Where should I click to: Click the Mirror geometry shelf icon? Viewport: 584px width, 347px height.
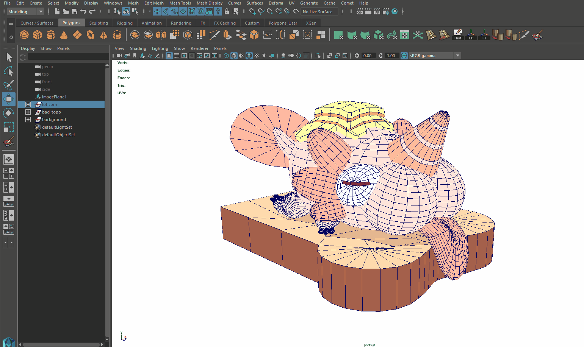coord(161,35)
